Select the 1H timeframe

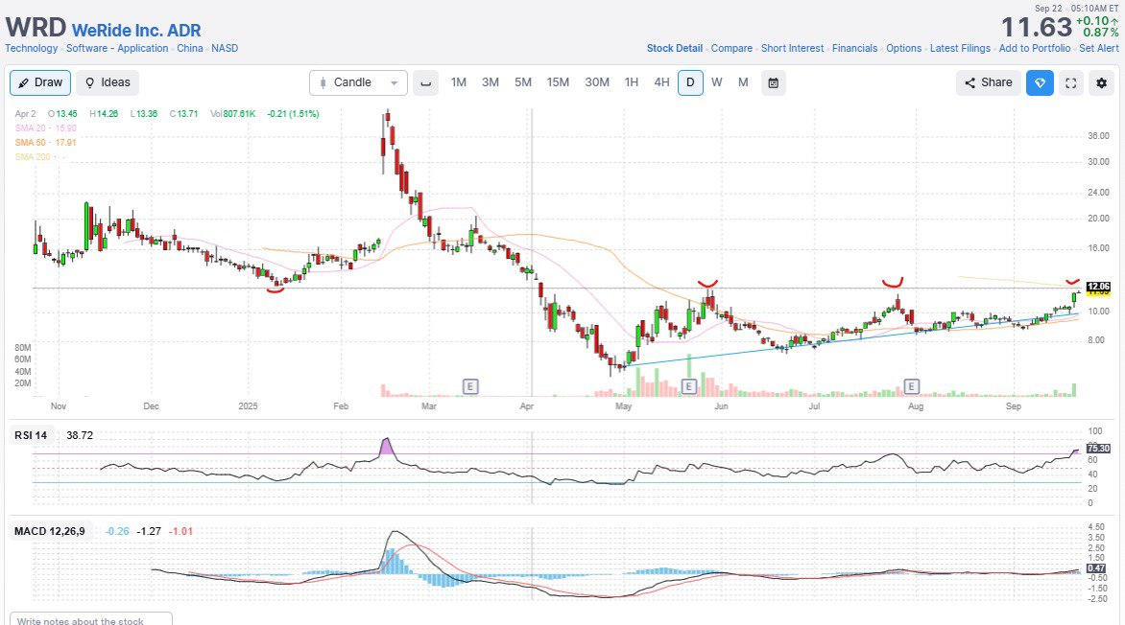(x=632, y=82)
